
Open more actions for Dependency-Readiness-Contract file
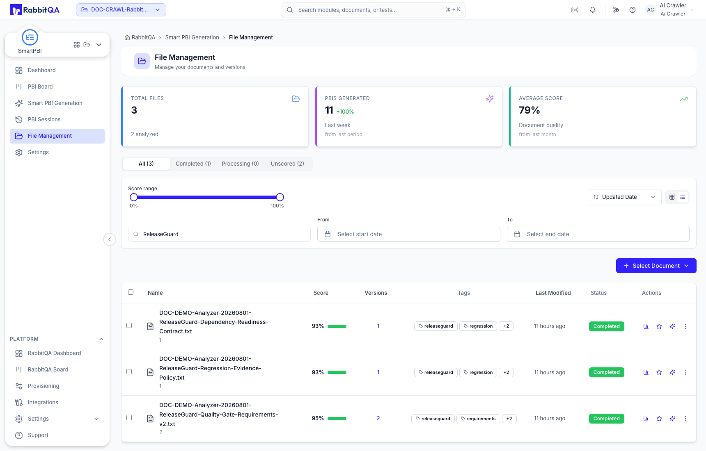click(x=685, y=326)
